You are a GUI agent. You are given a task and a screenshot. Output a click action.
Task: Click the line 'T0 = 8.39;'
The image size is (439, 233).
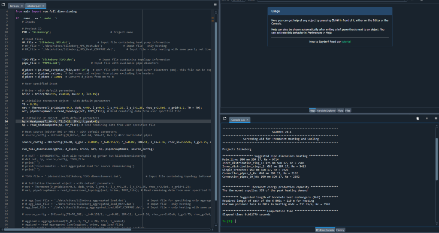pyautogui.click(x=30, y=104)
